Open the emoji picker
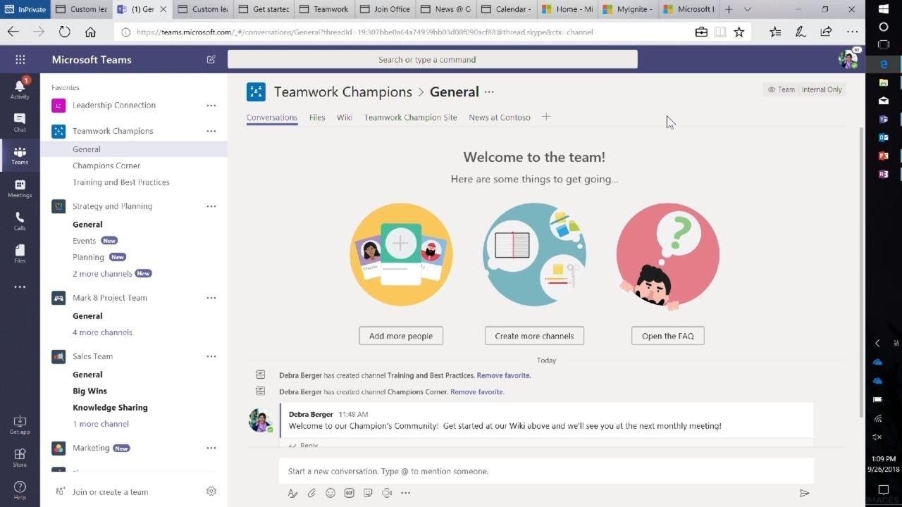The height and width of the screenshot is (507, 902). (330, 493)
